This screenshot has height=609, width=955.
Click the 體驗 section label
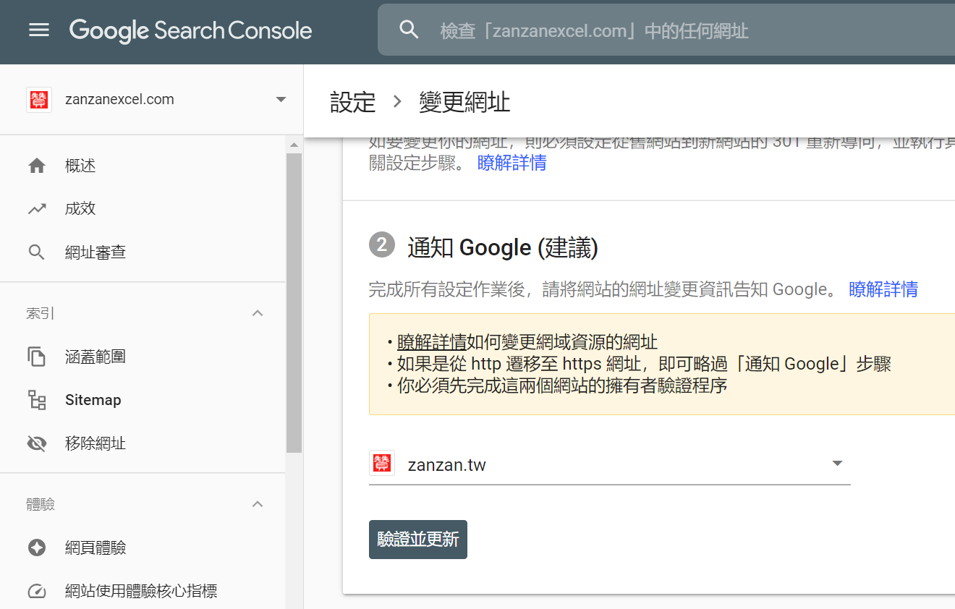(x=41, y=504)
